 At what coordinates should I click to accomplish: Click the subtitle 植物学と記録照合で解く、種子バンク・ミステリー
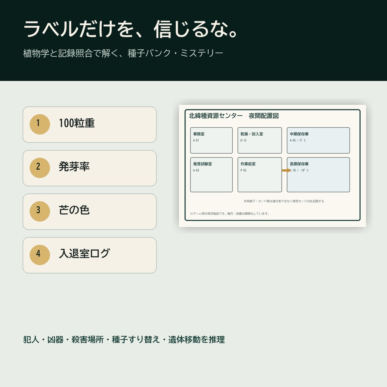[123, 53]
